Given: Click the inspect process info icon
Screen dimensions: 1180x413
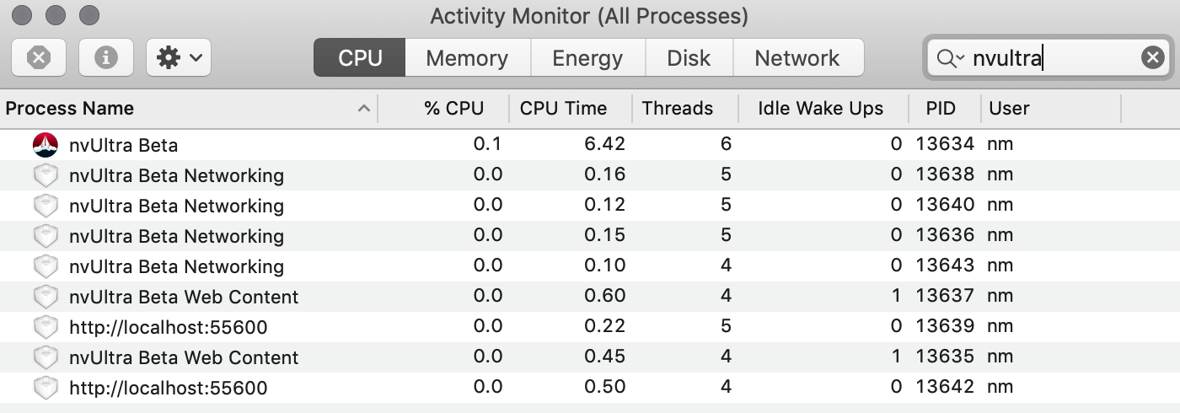Looking at the screenshot, I should [x=105, y=57].
